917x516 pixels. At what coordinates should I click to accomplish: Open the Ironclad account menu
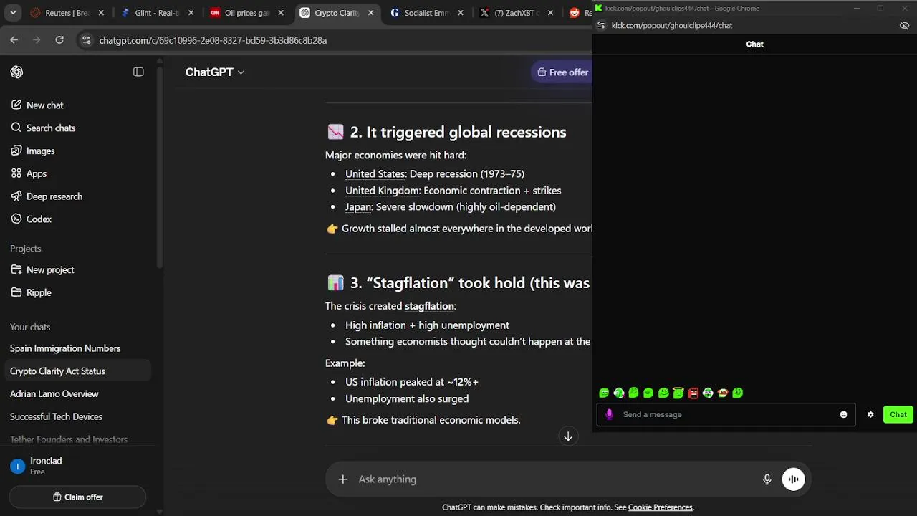click(x=77, y=466)
